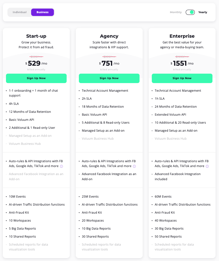
Task: Click the info icon in Agency's auto-rules feature
Action: pos(134,166)
